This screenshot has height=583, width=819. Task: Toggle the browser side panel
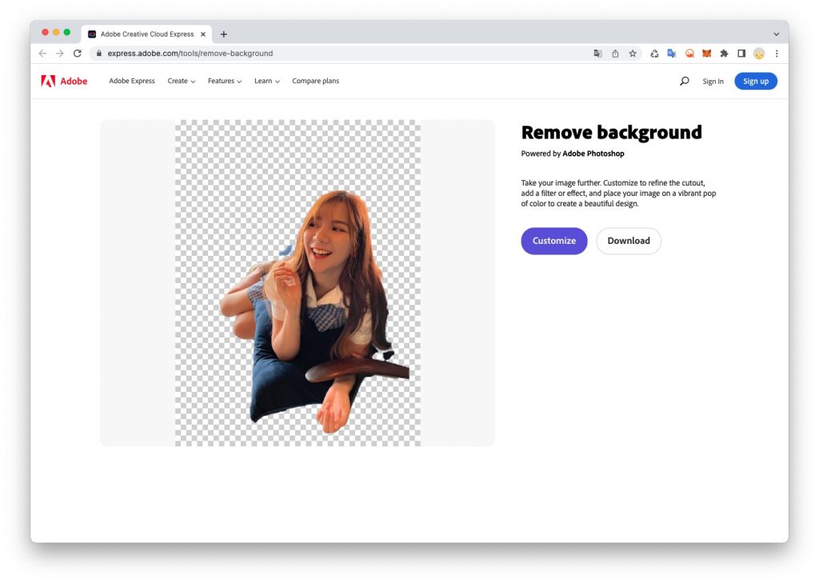point(741,54)
